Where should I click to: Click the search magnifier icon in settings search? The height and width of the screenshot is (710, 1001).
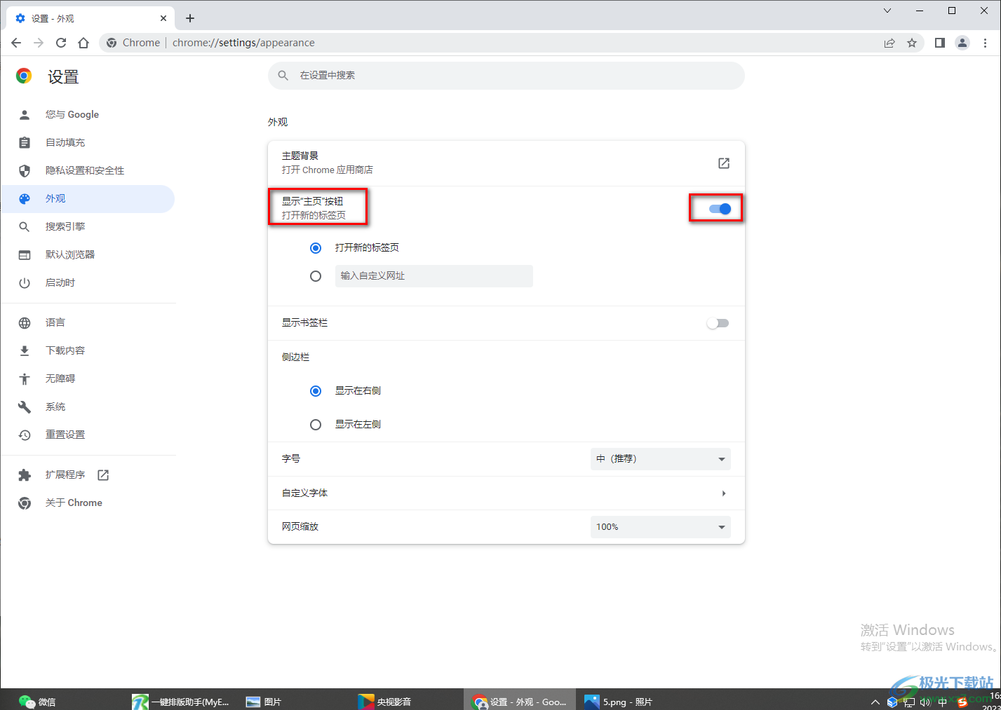[x=283, y=75]
